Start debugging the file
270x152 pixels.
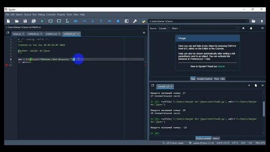(x=76, y=21)
